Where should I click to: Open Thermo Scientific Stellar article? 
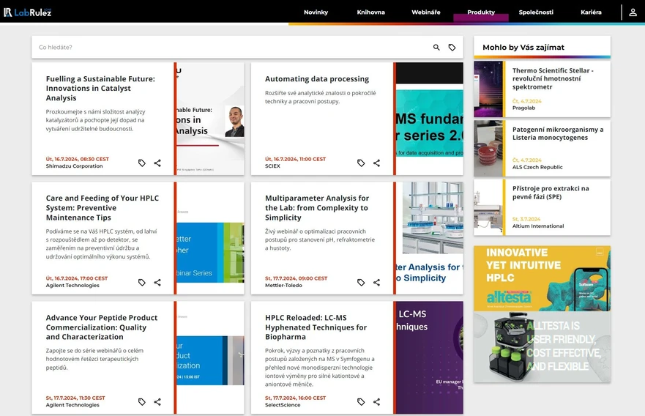tap(553, 78)
